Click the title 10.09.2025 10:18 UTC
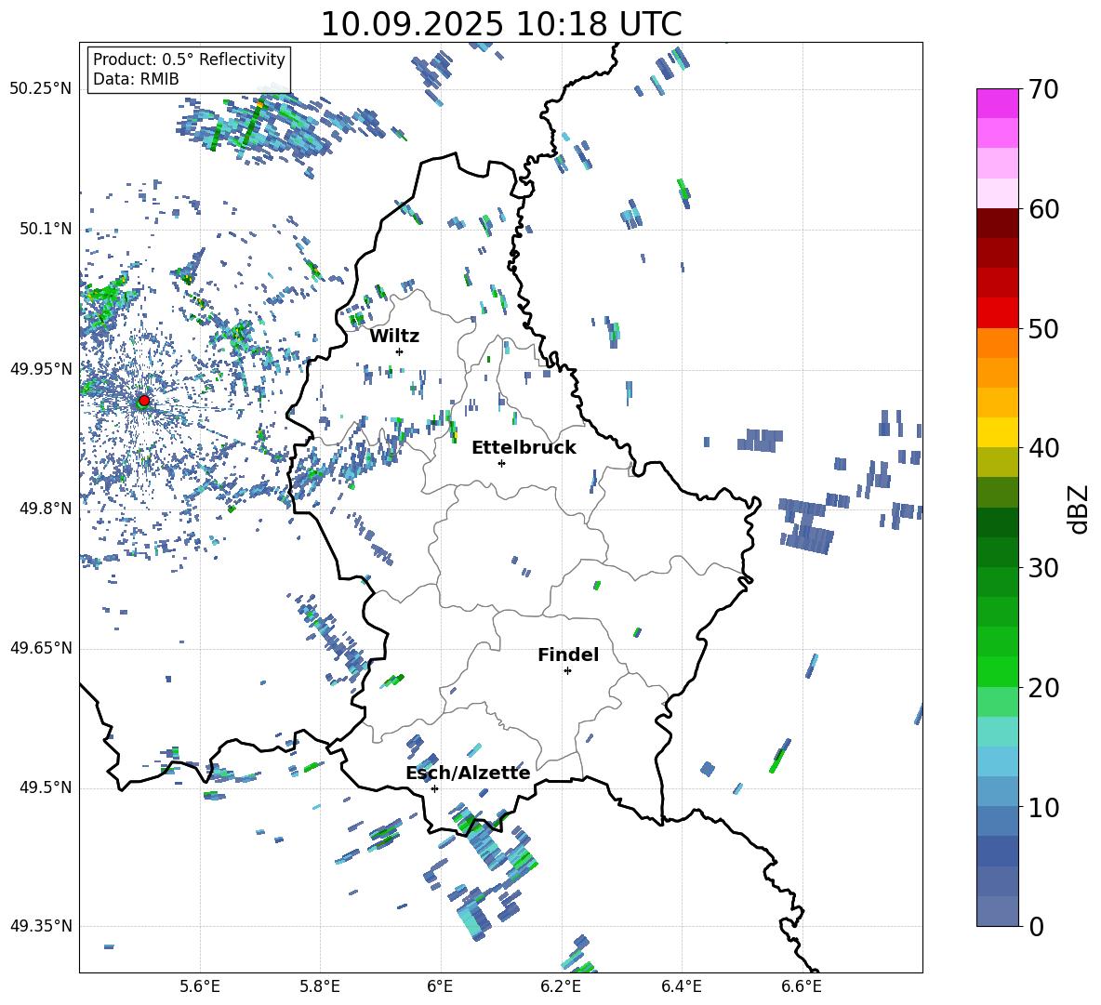The image size is (1101, 1005). 501,24
